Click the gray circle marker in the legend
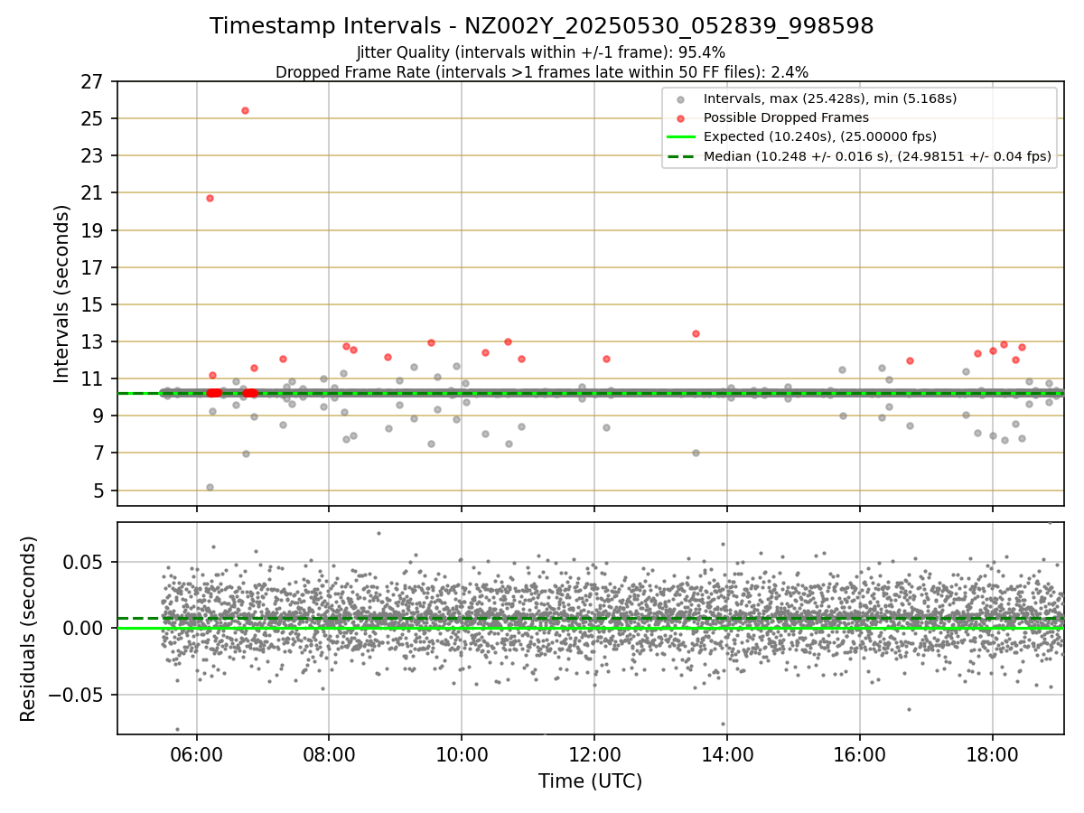 [681, 99]
